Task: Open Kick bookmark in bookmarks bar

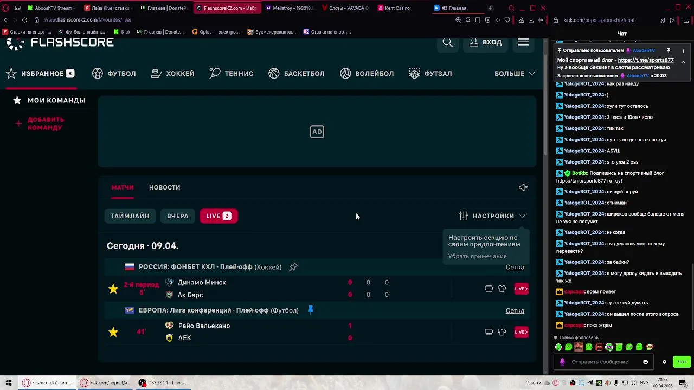Action: click(122, 32)
